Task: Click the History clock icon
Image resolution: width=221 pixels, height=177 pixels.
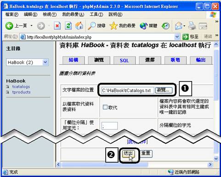Action: coord(165,26)
